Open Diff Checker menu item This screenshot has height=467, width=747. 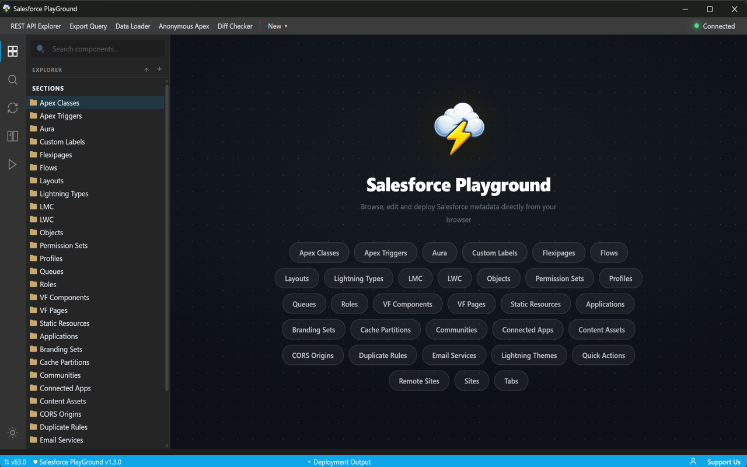pos(235,26)
